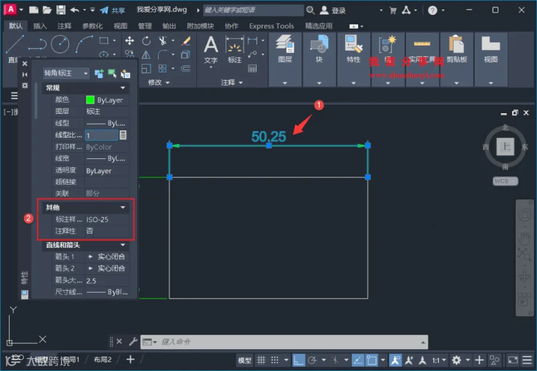This screenshot has width=537, height=371.
Task: Activate the Trim tool
Action: pyautogui.click(x=162, y=41)
